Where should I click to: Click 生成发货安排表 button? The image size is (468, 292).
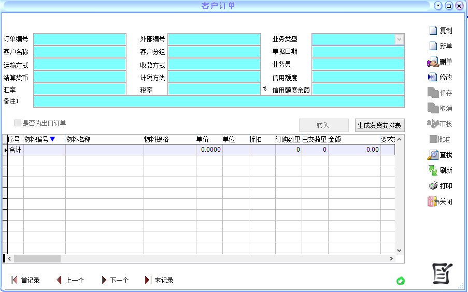click(379, 125)
